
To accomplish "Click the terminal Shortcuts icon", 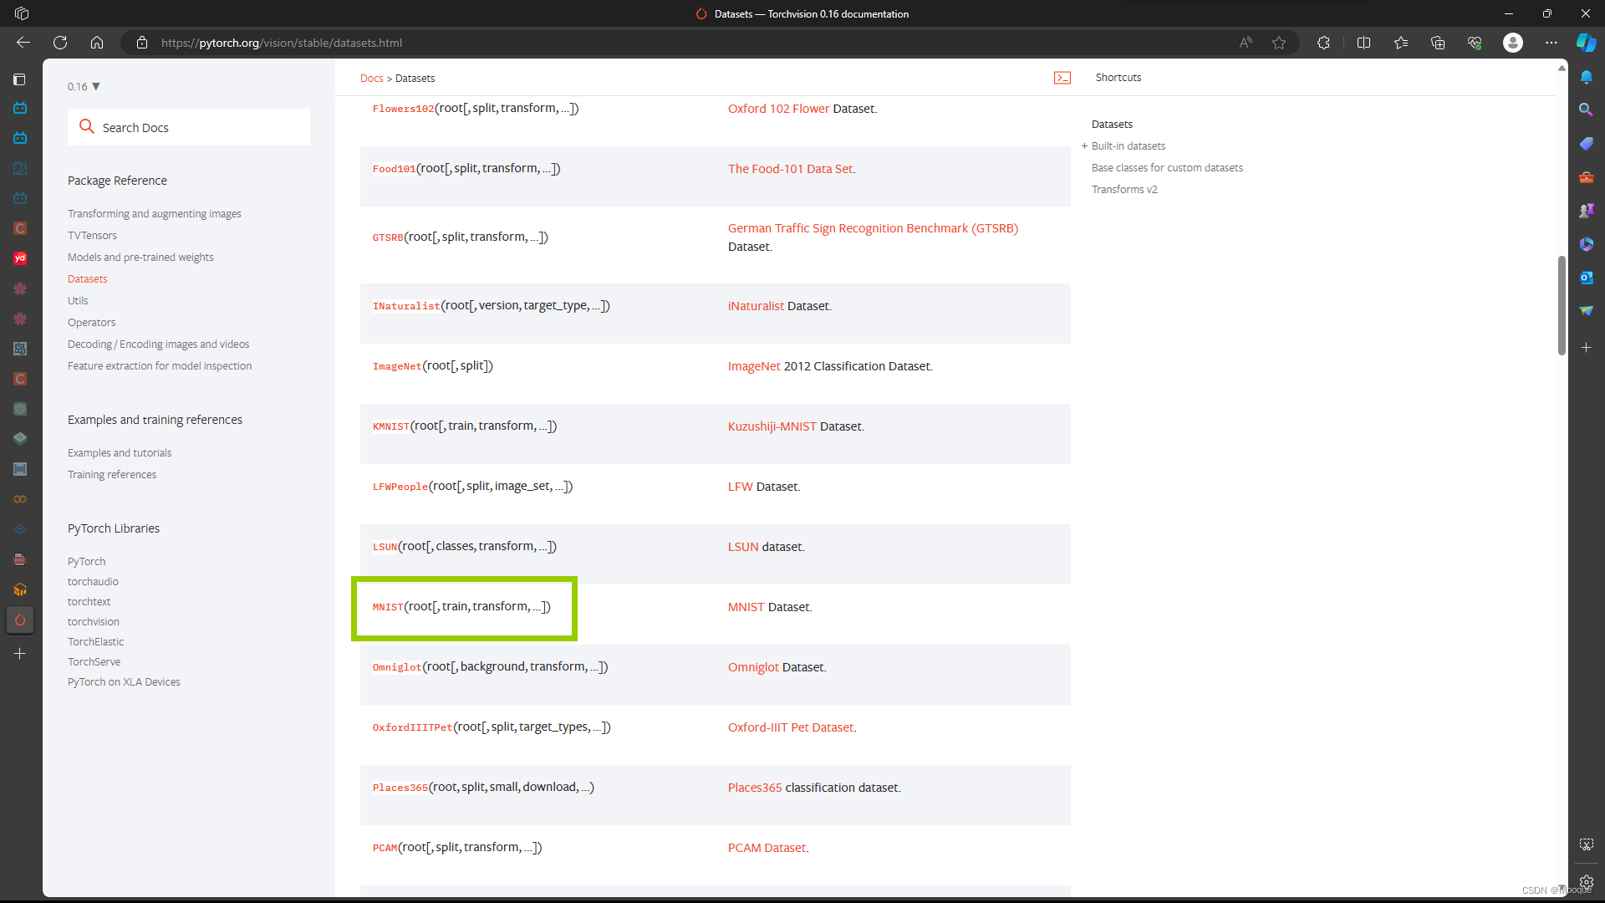I will coord(1062,78).
